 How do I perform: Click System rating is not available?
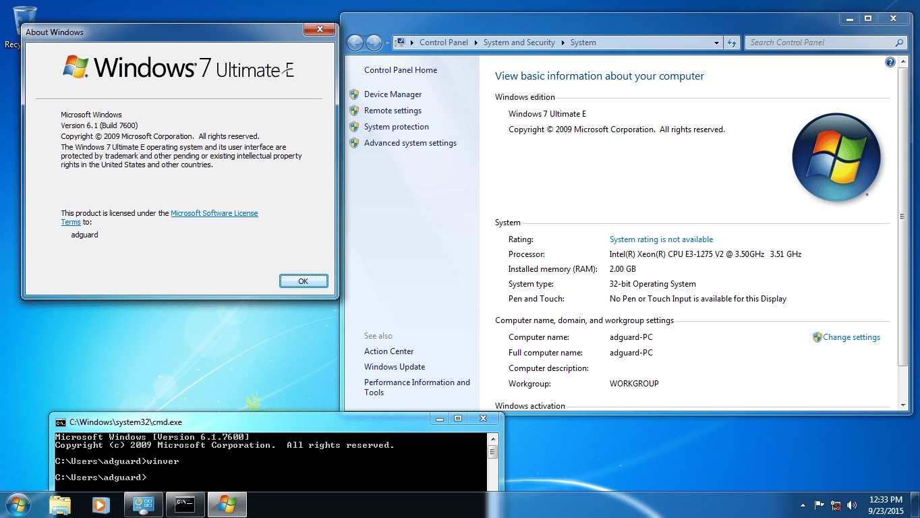[x=661, y=239]
